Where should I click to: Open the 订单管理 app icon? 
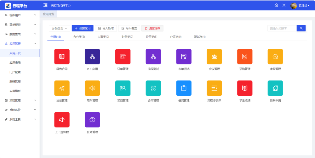coord(123,57)
